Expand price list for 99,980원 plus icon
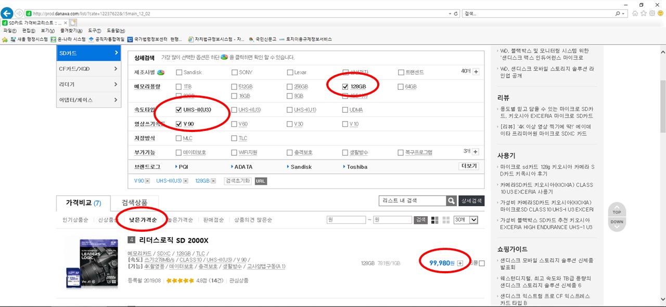 [x=460, y=263]
